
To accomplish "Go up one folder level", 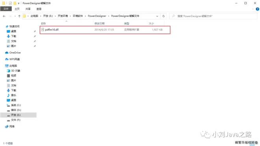I will 19,16.
